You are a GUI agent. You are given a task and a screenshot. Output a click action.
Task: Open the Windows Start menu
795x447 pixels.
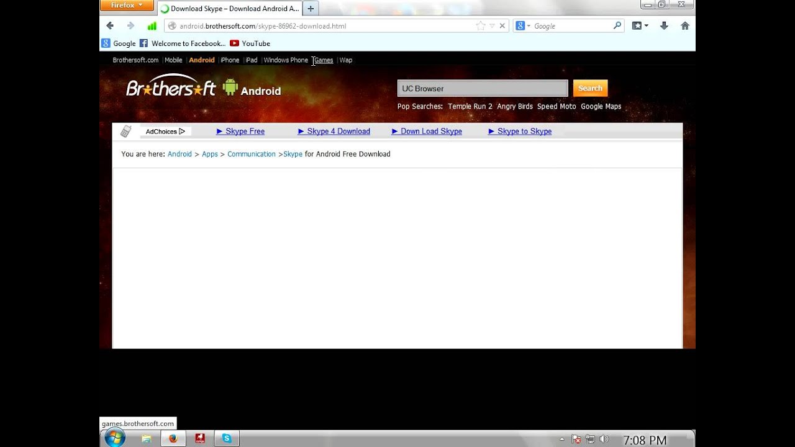coord(115,438)
